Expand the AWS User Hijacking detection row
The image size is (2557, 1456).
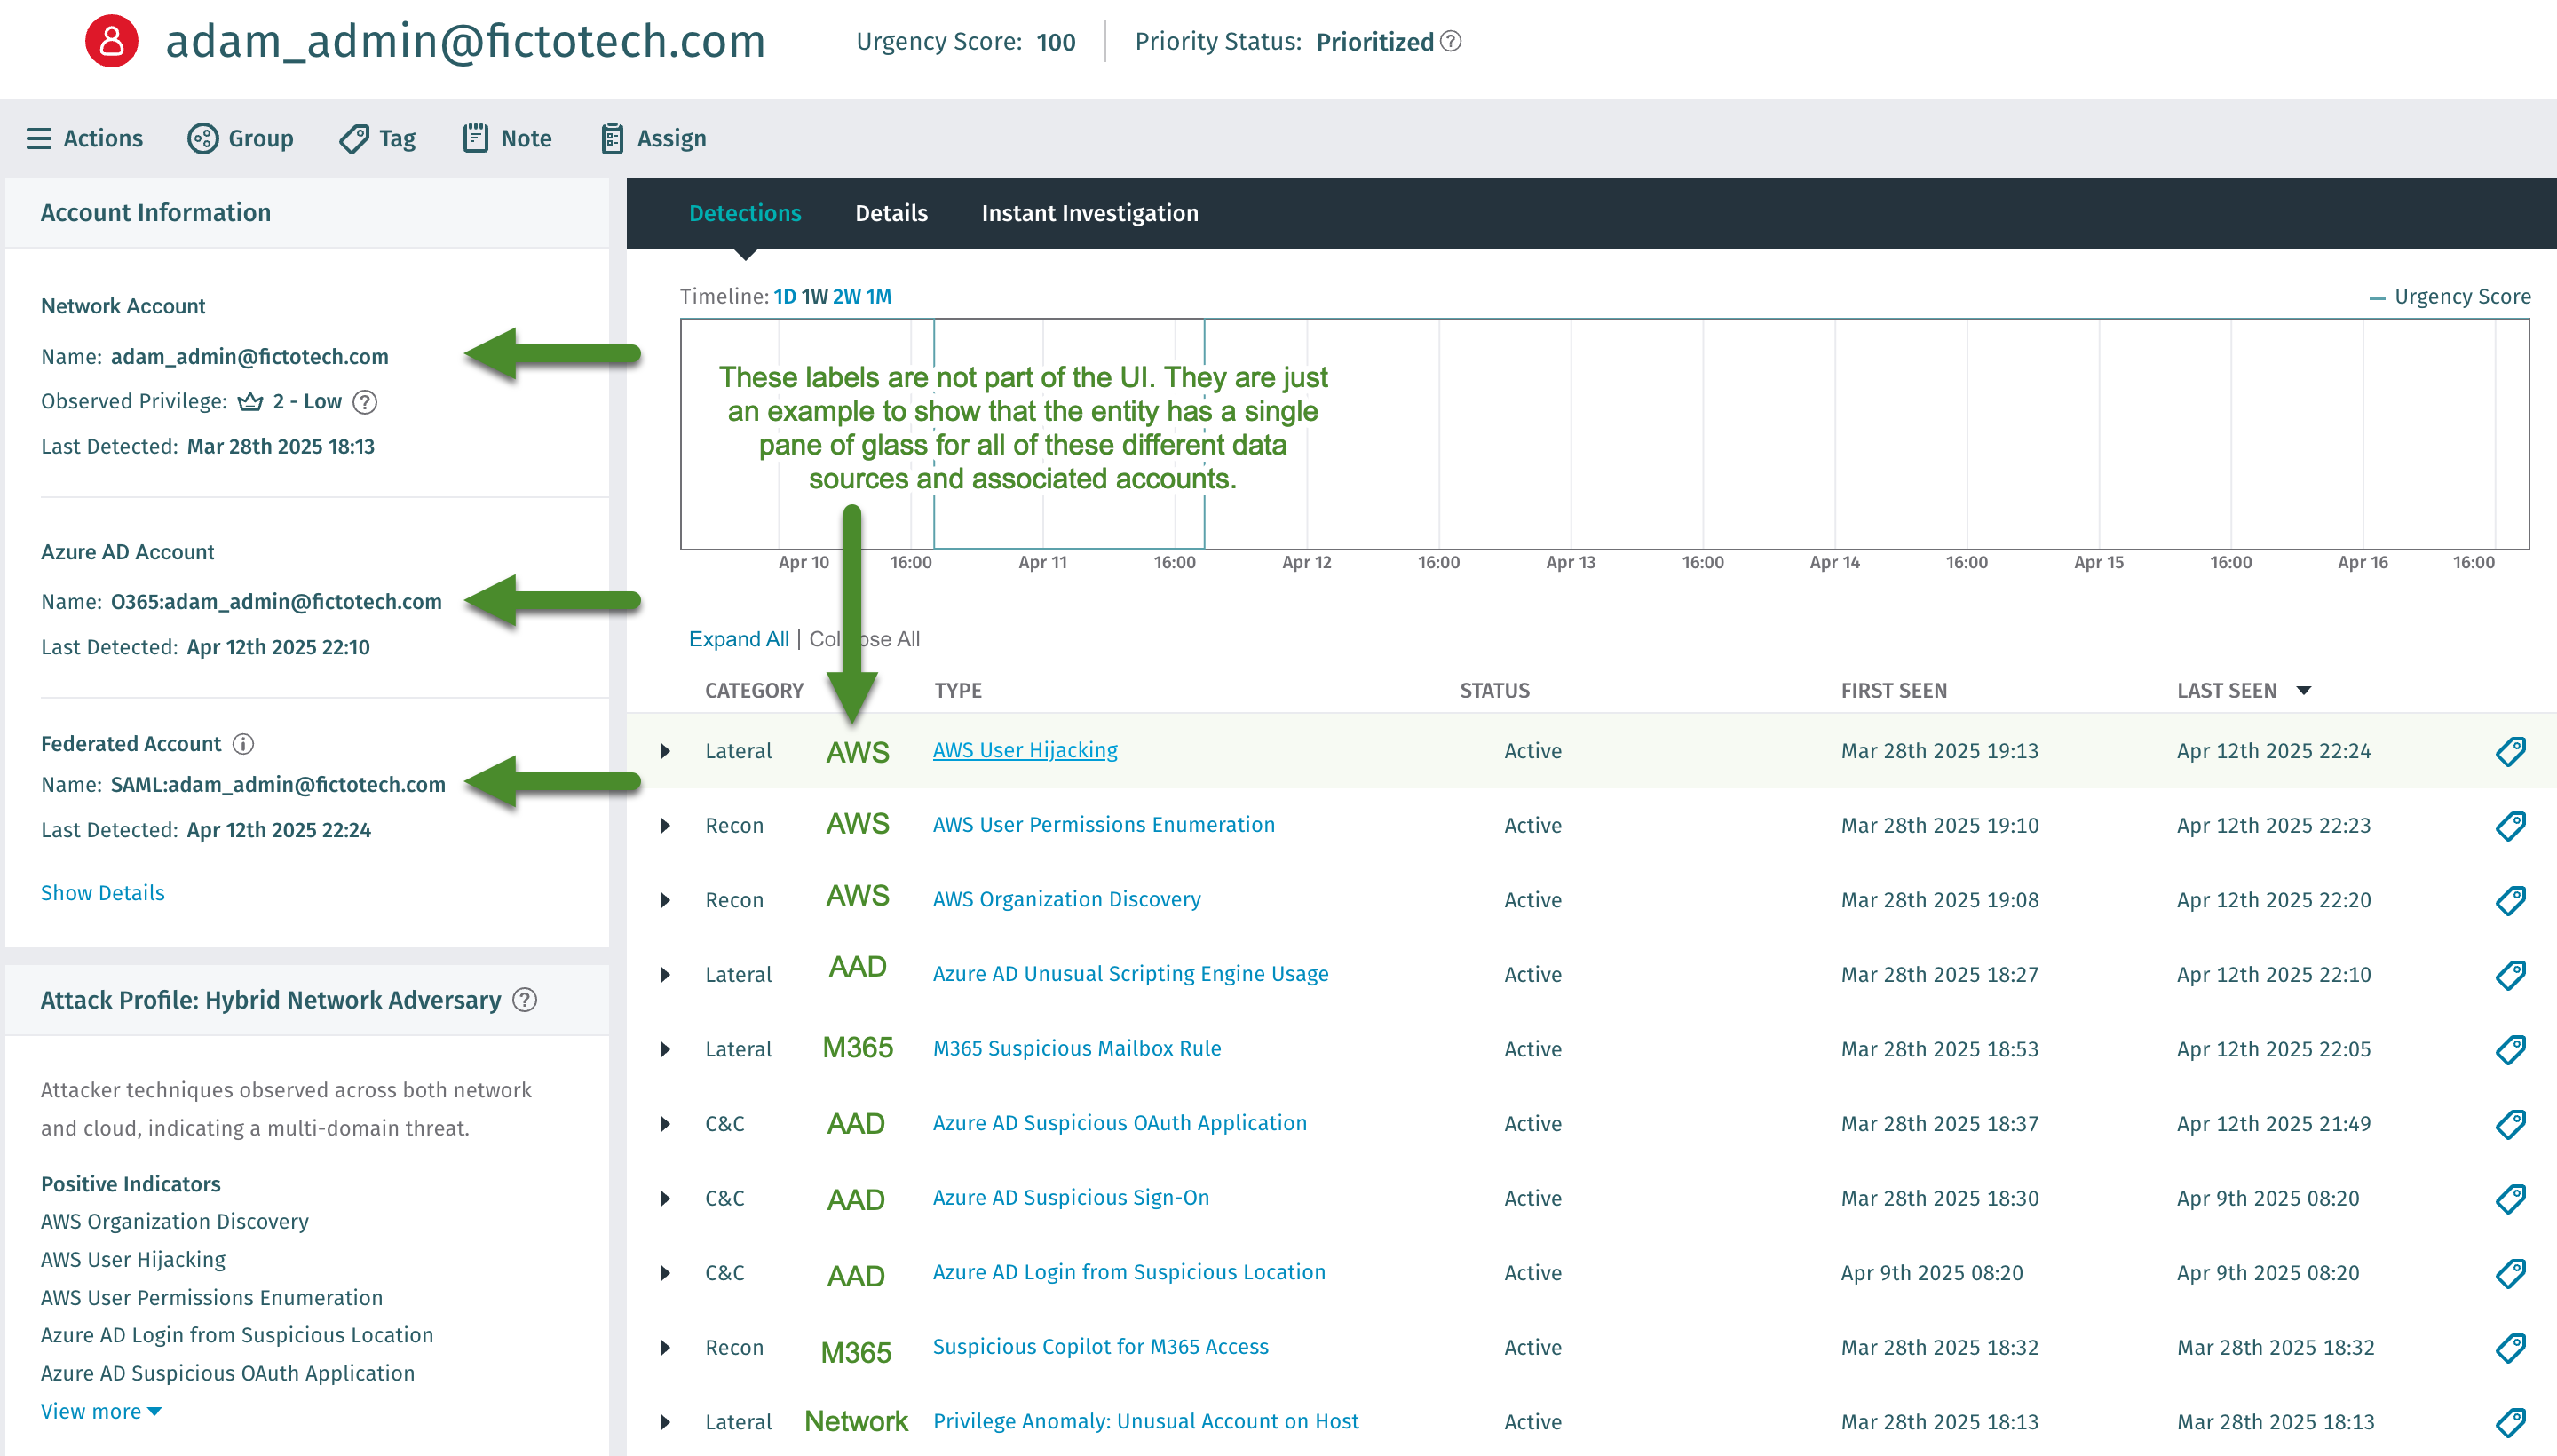(666, 751)
